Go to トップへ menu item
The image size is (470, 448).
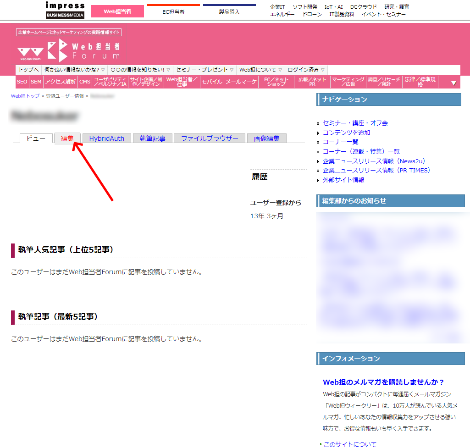28,70
